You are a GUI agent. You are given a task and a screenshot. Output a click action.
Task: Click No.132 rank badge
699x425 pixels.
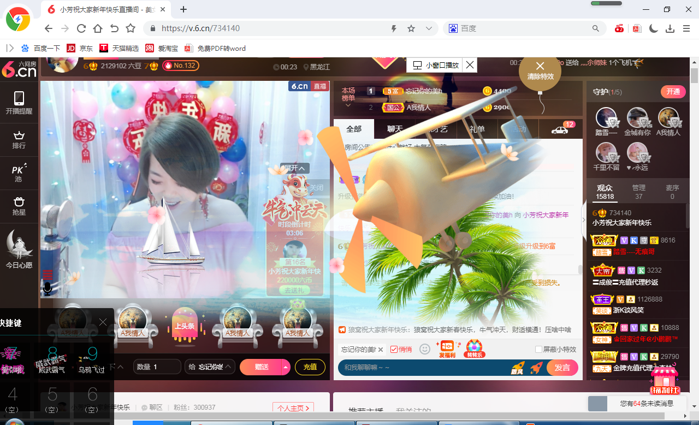pyautogui.click(x=181, y=66)
